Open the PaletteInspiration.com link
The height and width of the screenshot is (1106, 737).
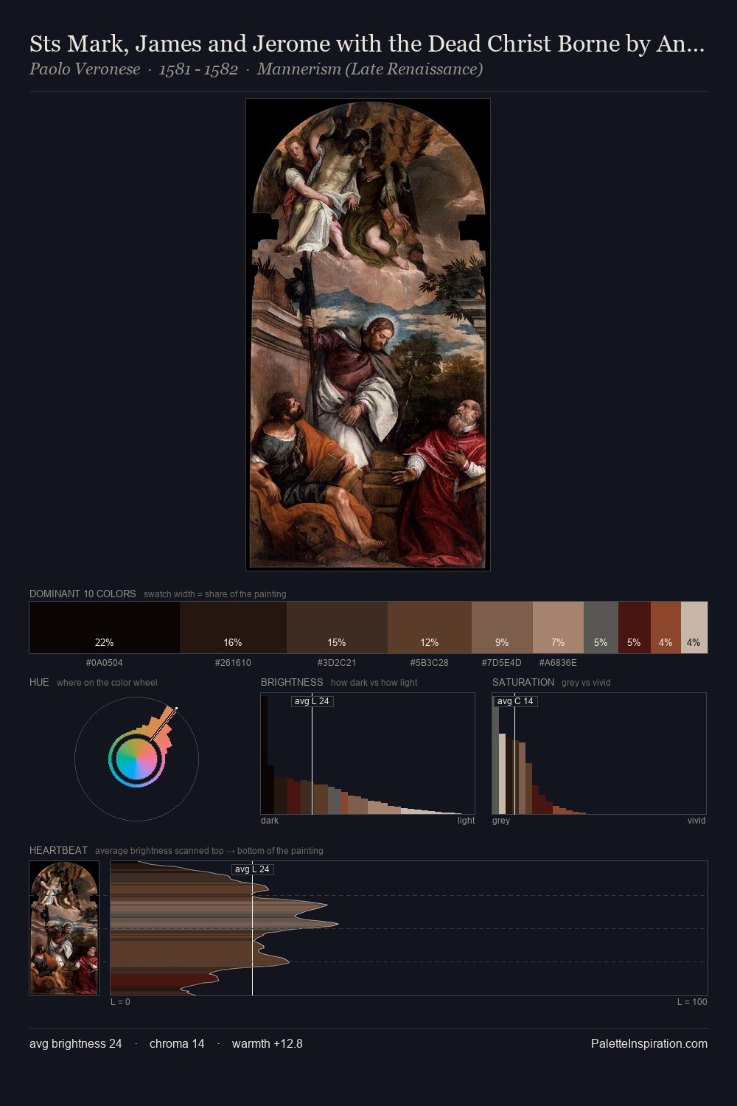[649, 1044]
